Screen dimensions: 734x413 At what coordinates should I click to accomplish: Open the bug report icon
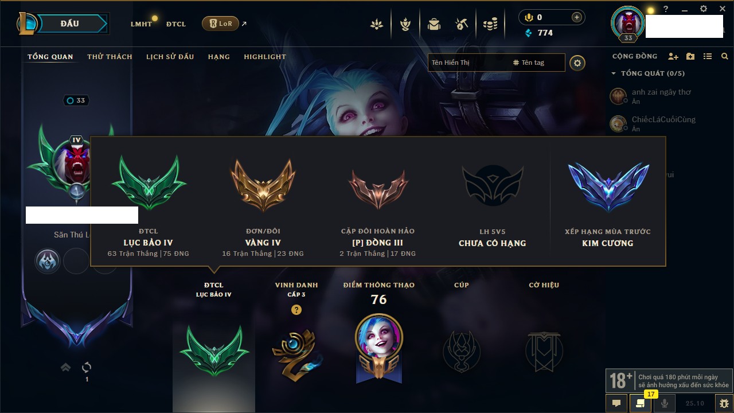[724, 403]
